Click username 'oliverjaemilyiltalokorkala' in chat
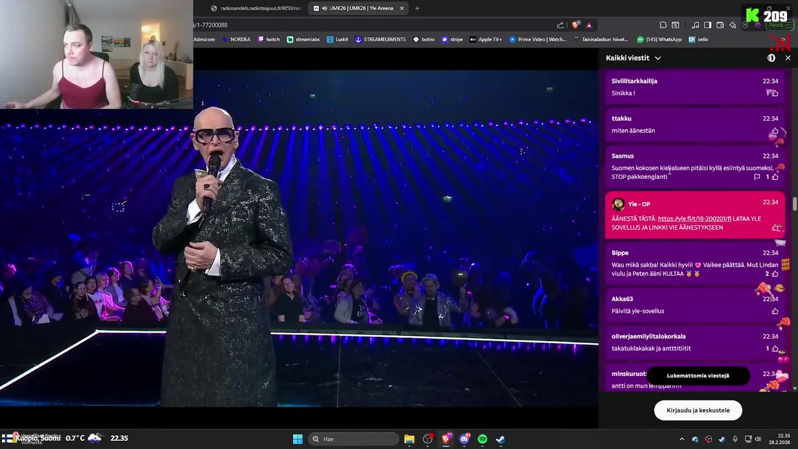 point(648,336)
